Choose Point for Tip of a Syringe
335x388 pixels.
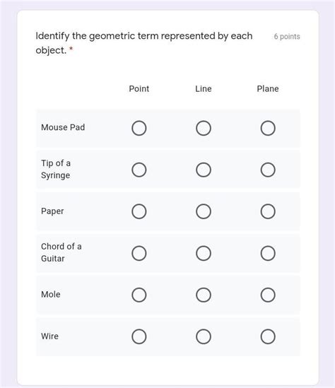click(x=139, y=170)
